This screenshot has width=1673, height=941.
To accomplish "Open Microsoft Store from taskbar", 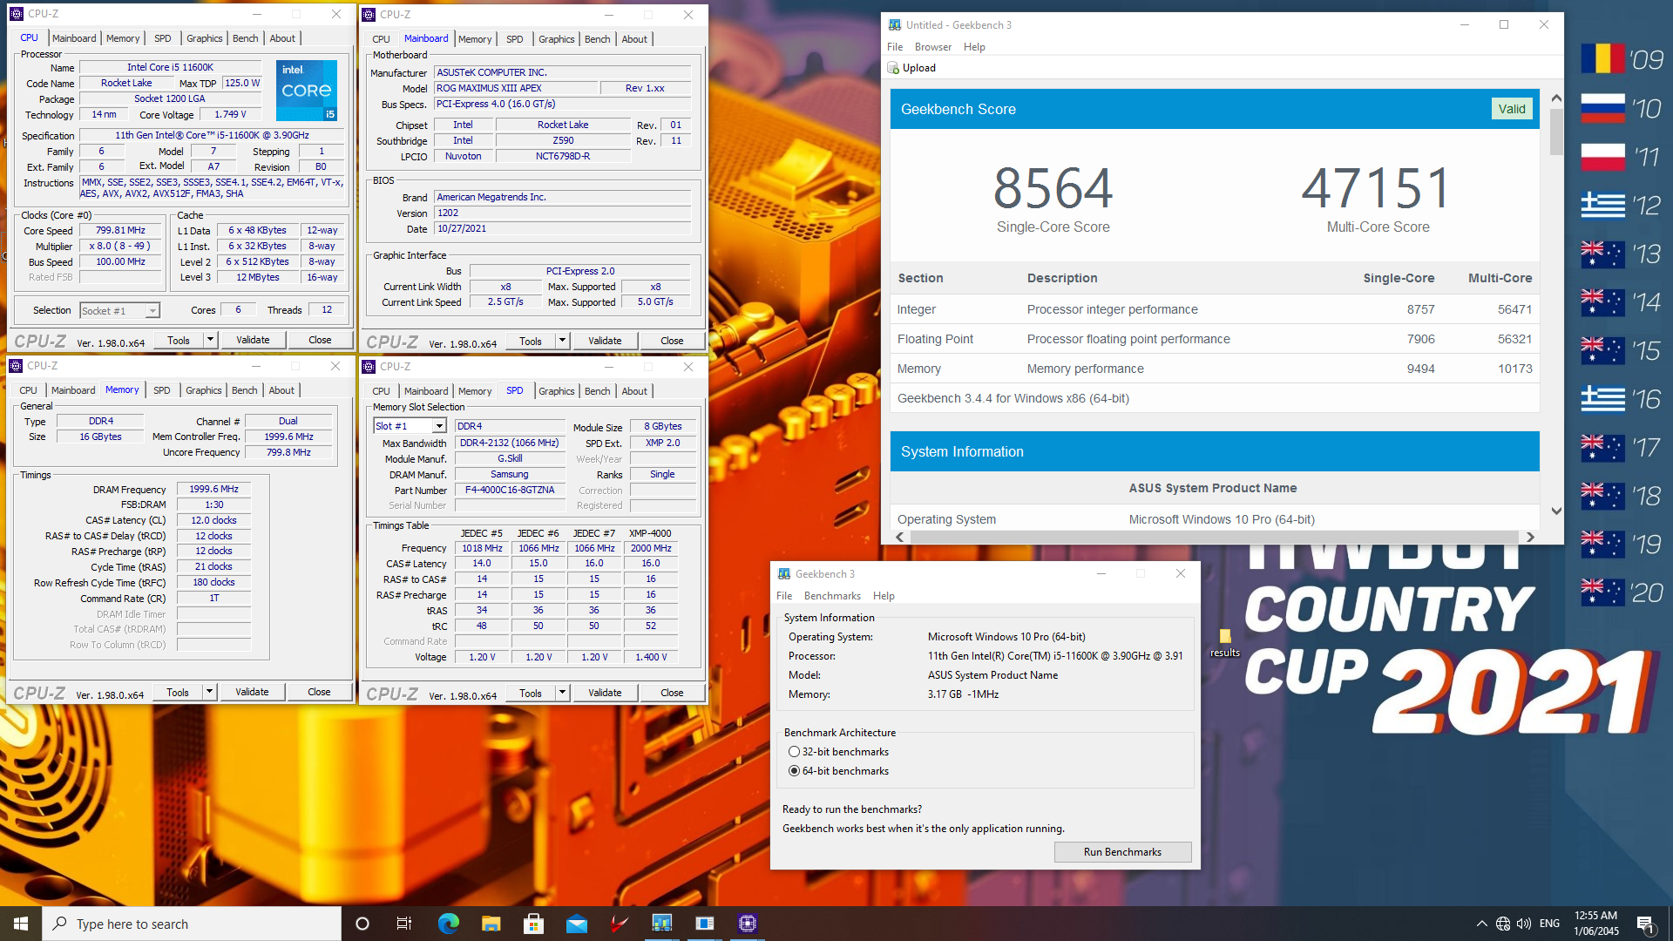I will (x=533, y=924).
